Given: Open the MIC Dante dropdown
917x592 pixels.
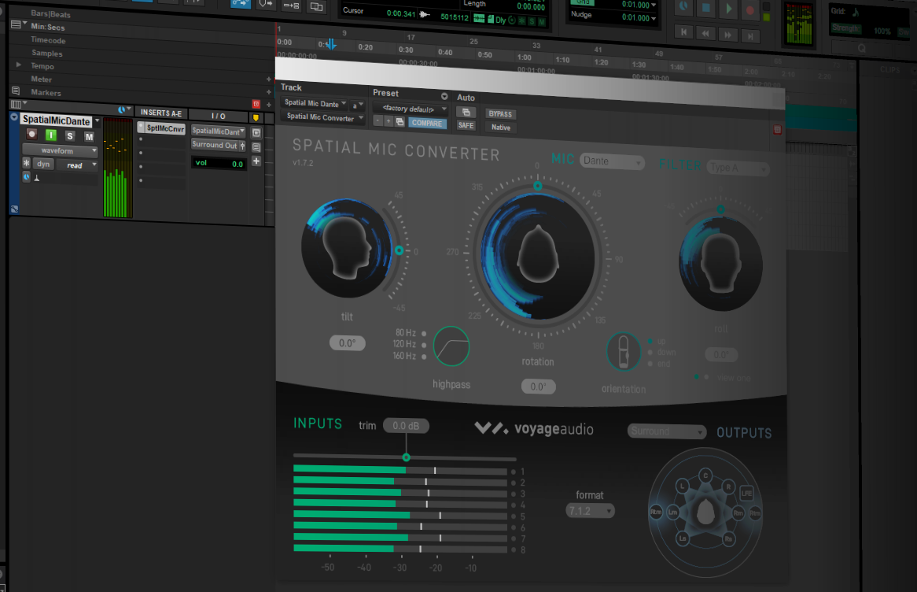Looking at the screenshot, I should (612, 161).
